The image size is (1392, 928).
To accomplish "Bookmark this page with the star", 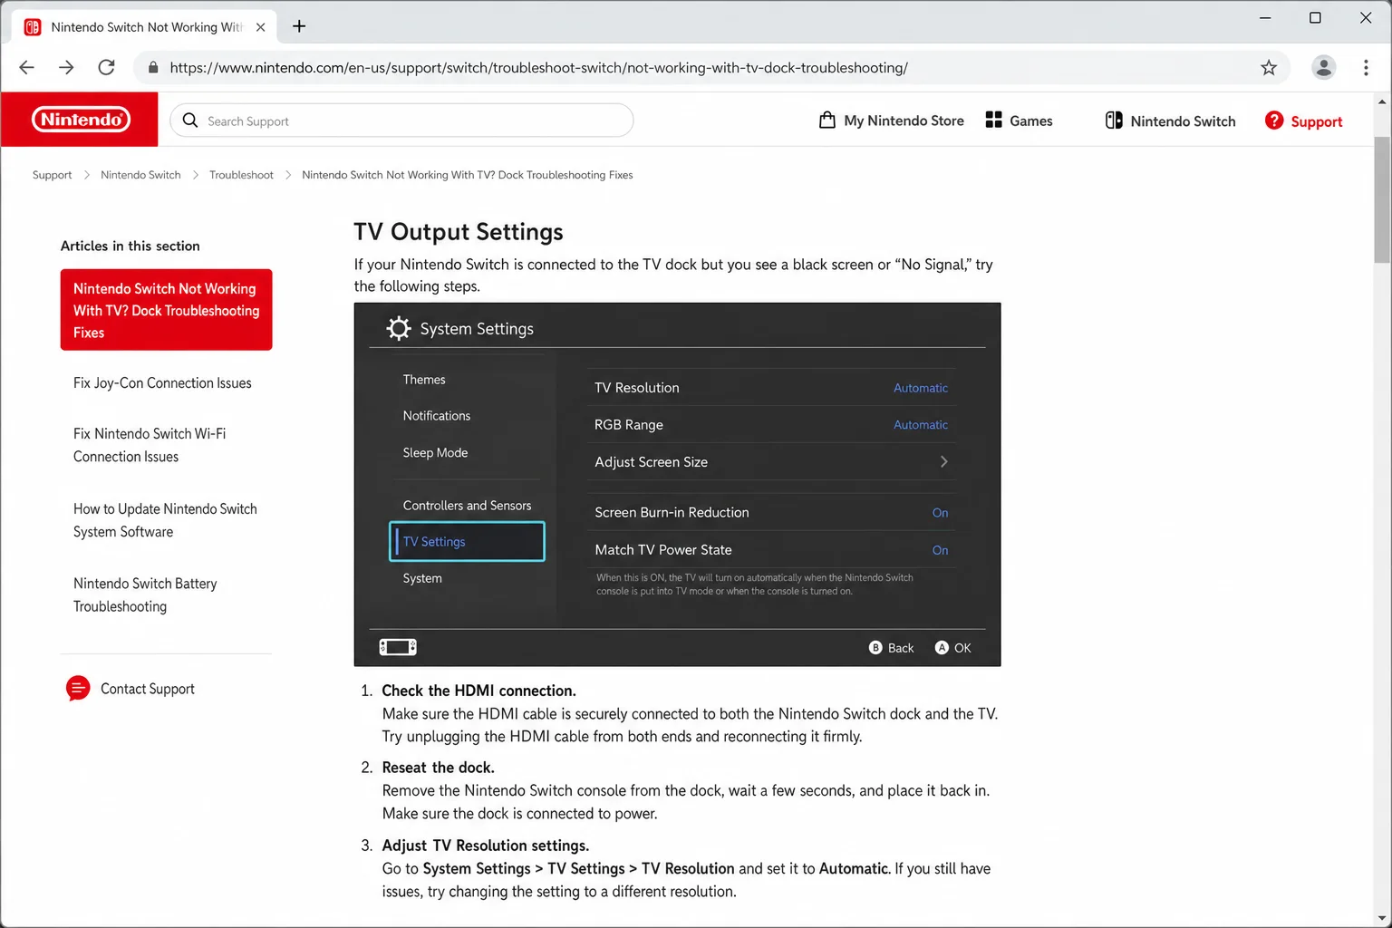I will point(1269,67).
